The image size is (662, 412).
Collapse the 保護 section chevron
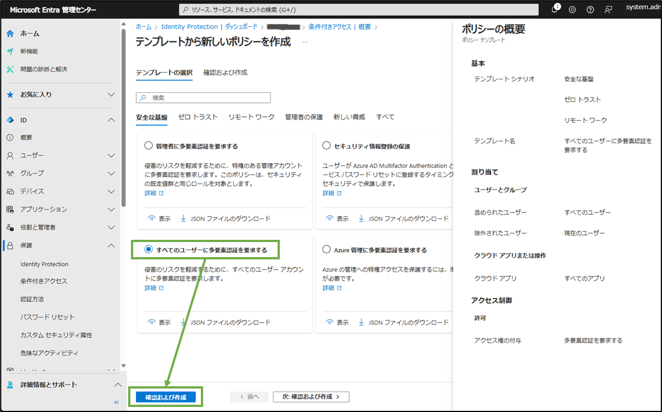click(111, 245)
